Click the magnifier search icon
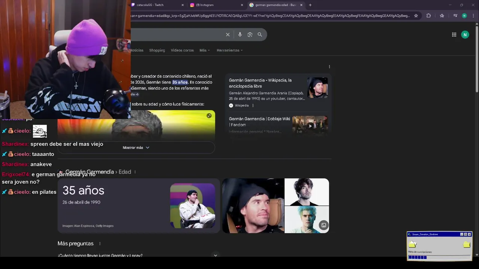The image size is (479, 269). (260, 34)
